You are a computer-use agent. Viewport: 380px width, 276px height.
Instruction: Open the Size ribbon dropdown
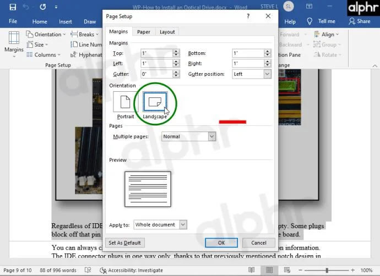[37, 45]
